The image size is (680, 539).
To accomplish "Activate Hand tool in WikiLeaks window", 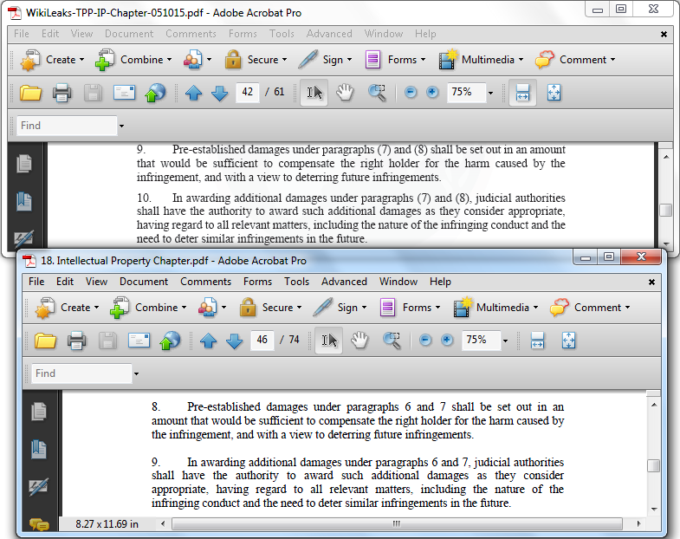I will 345,93.
